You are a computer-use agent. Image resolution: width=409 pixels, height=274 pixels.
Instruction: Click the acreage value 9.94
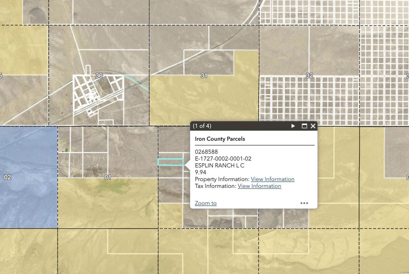coord(201,172)
